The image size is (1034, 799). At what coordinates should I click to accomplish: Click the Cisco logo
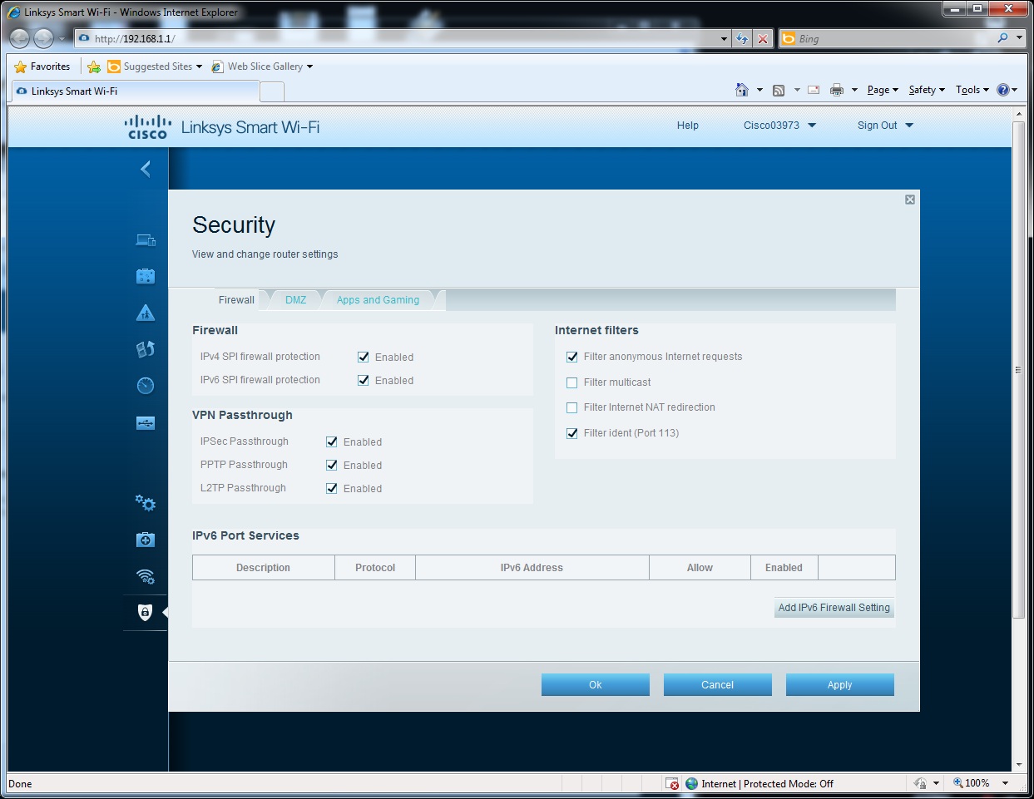[x=147, y=127]
